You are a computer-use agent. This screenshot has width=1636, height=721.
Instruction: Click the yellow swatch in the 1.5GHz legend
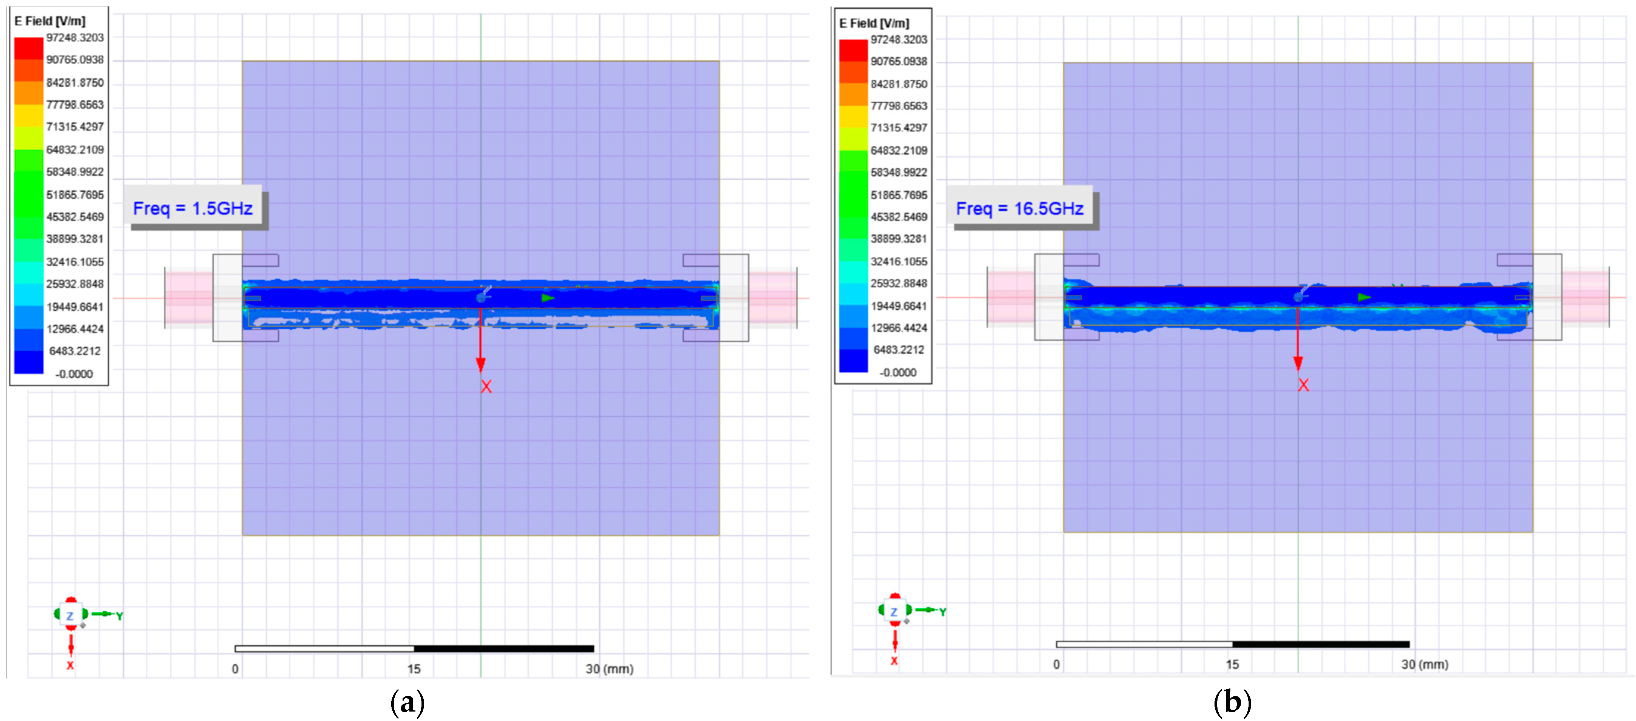point(29,116)
